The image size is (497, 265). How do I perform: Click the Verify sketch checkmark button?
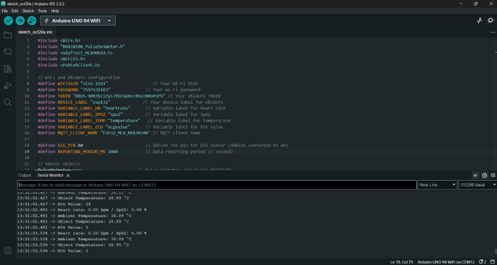[x=8, y=21]
